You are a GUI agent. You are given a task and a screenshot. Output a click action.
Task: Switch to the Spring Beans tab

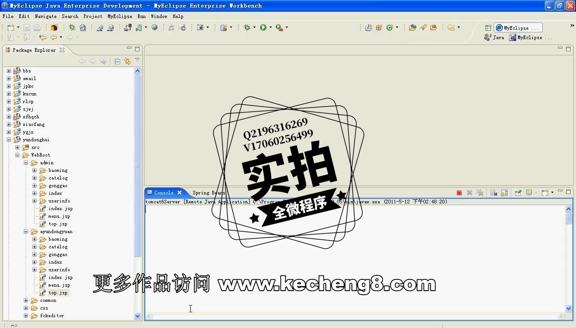coord(208,193)
